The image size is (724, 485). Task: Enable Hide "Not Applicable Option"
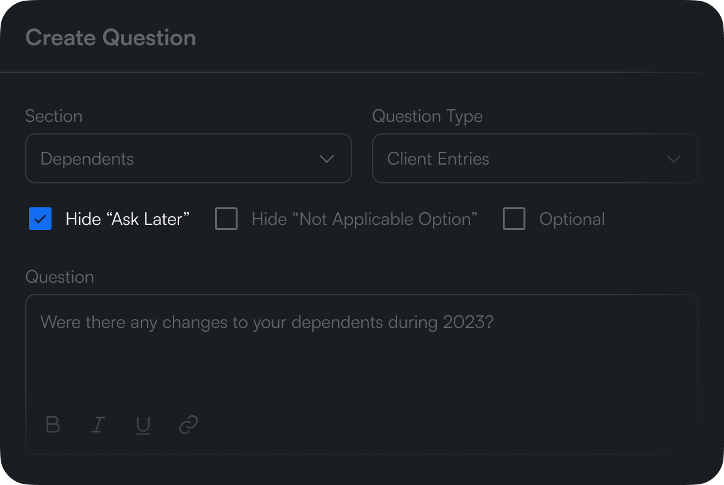(x=226, y=219)
